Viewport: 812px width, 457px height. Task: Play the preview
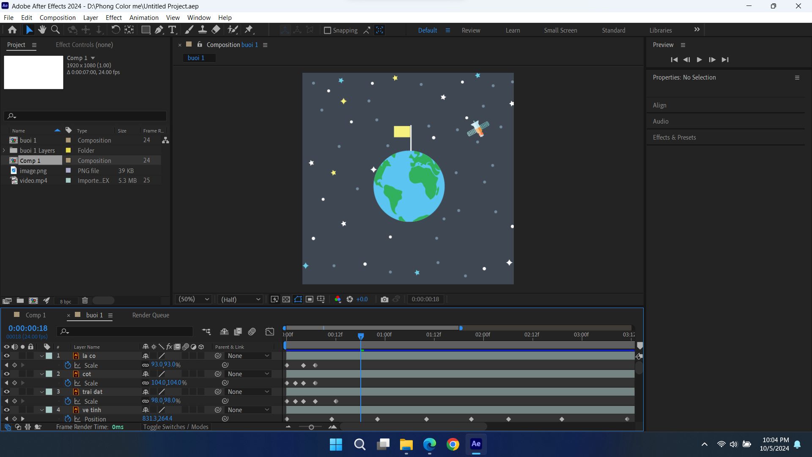[699, 60]
